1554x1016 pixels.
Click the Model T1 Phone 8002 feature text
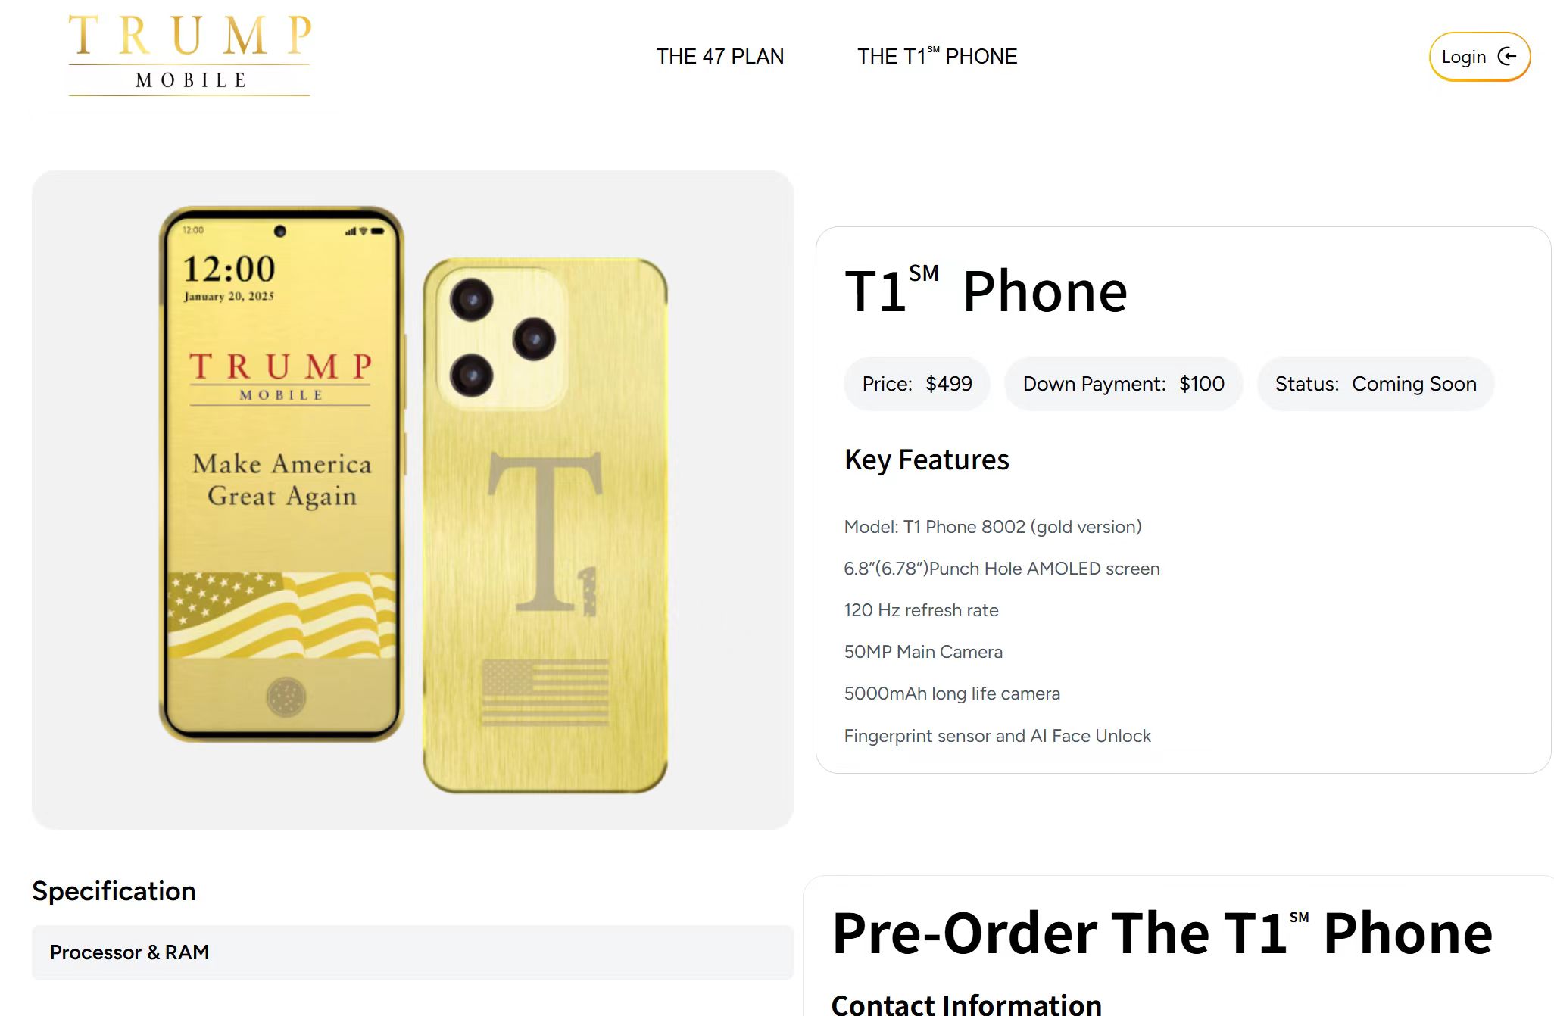coord(993,527)
